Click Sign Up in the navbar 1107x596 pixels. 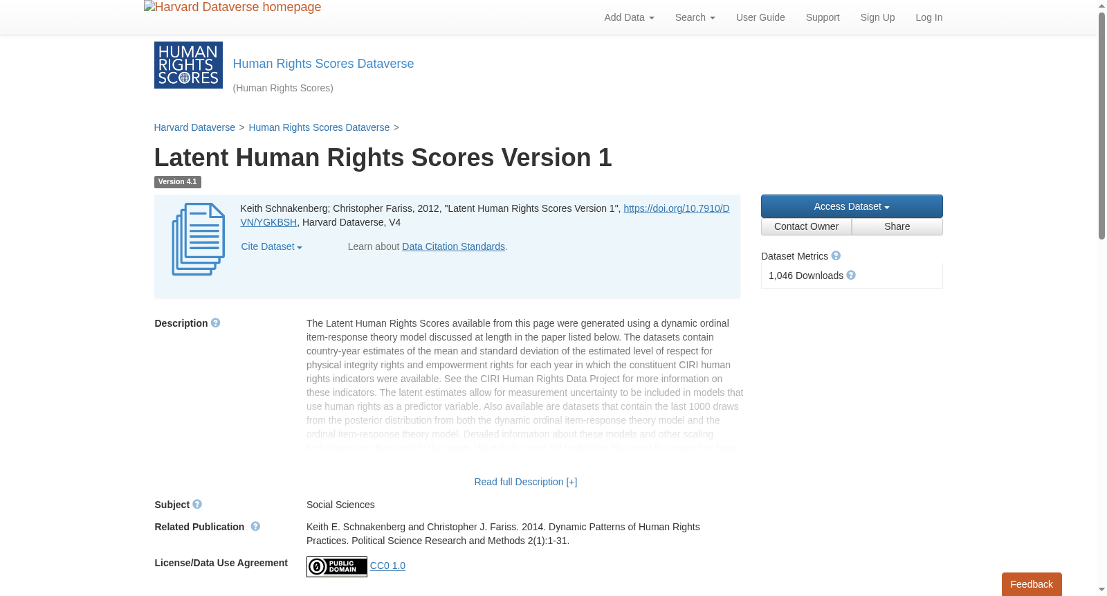pyautogui.click(x=877, y=17)
